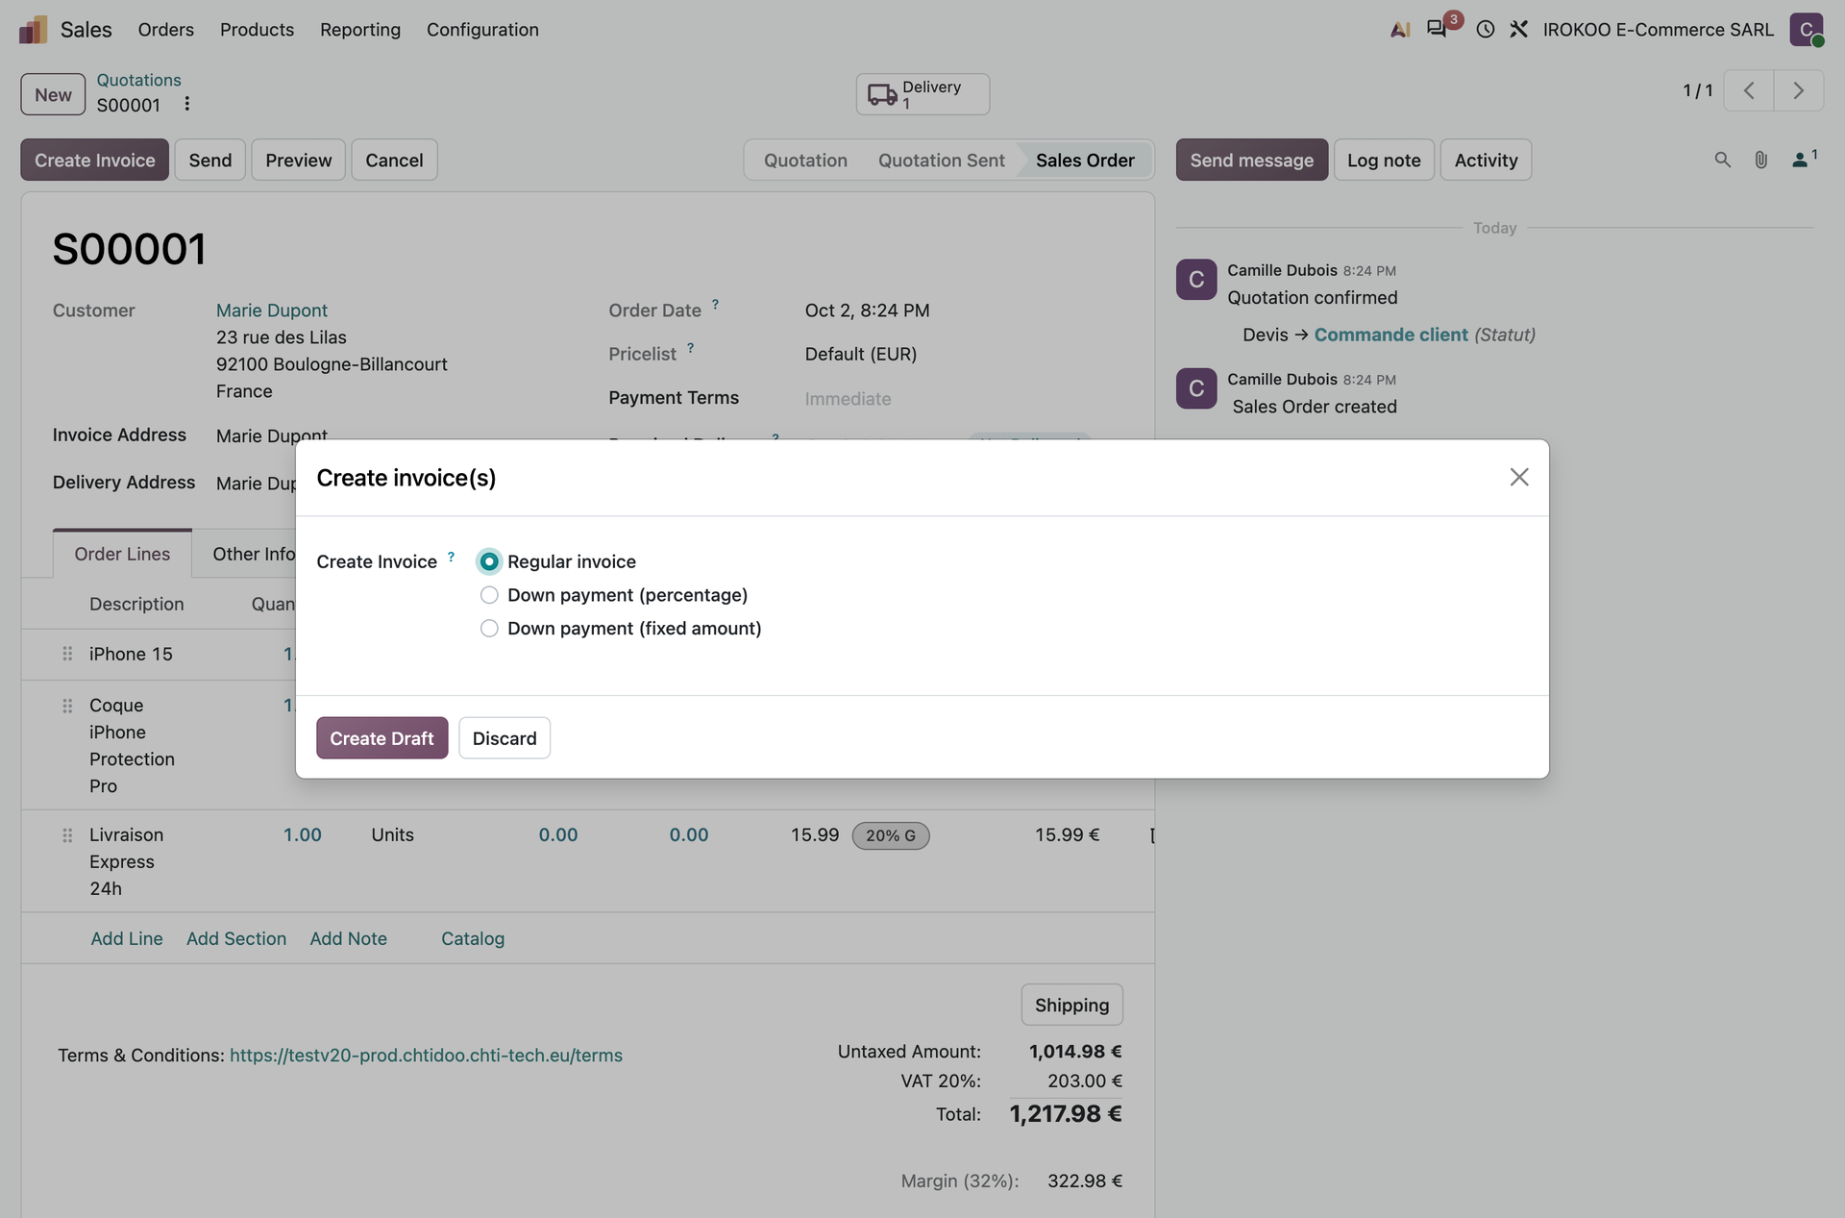Open the Products menu
Screen dimensions: 1845x1218
(x=257, y=30)
